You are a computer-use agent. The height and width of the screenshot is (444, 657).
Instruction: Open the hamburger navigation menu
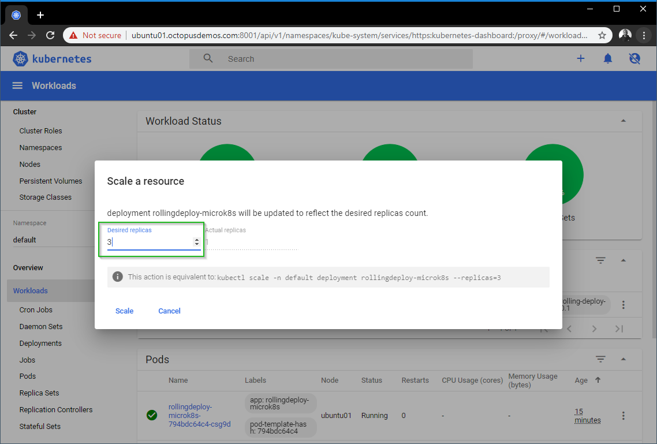click(x=17, y=85)
